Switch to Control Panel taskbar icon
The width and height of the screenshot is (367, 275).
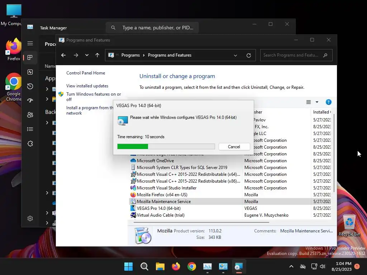[223, 266]
